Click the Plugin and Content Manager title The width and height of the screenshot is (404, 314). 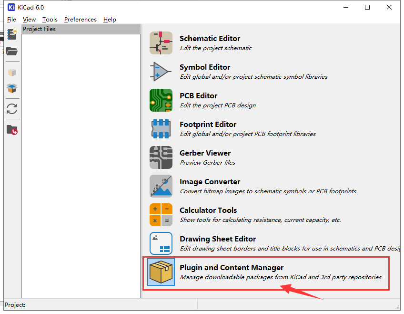coord(232,268)
